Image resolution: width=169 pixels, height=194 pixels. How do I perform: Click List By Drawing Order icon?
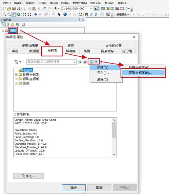pos(3,25)
